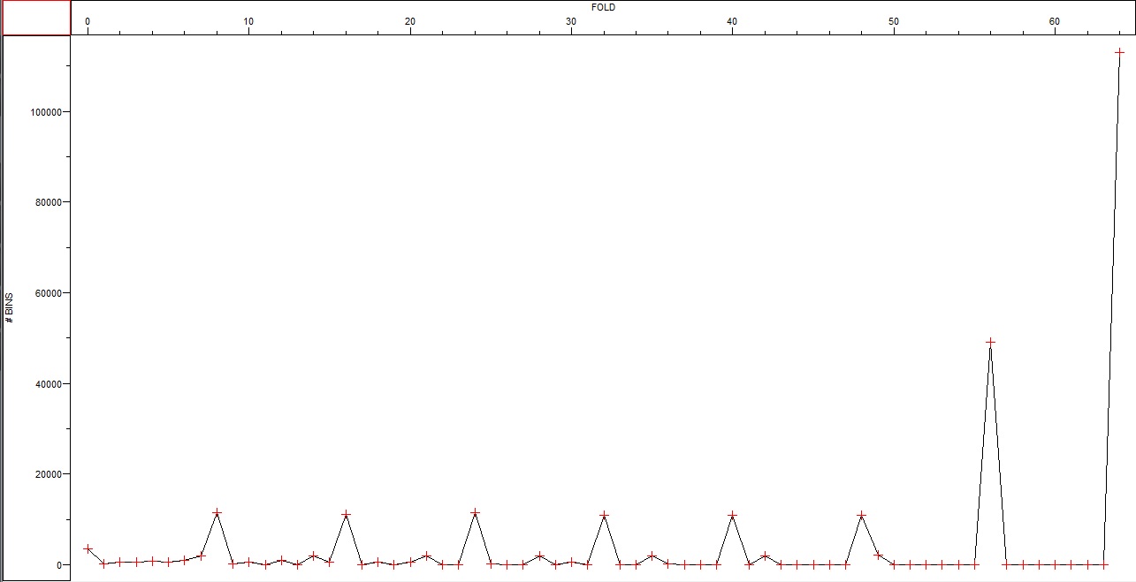Click the FOLD axis label 20
Screen dimensions: 1136x582
pos(410,20)
